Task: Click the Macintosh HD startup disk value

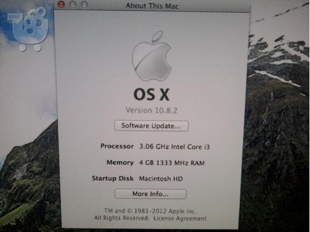Action: [x=161, y=179]
